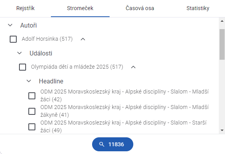Viewport: 225px width, 154px height.
Task: Select the Stromeček tab
Action: click(80, 8)
